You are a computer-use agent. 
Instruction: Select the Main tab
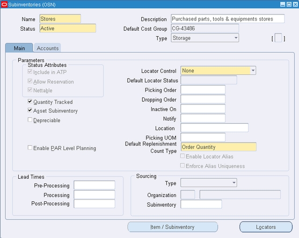click(x=19, y=48)
